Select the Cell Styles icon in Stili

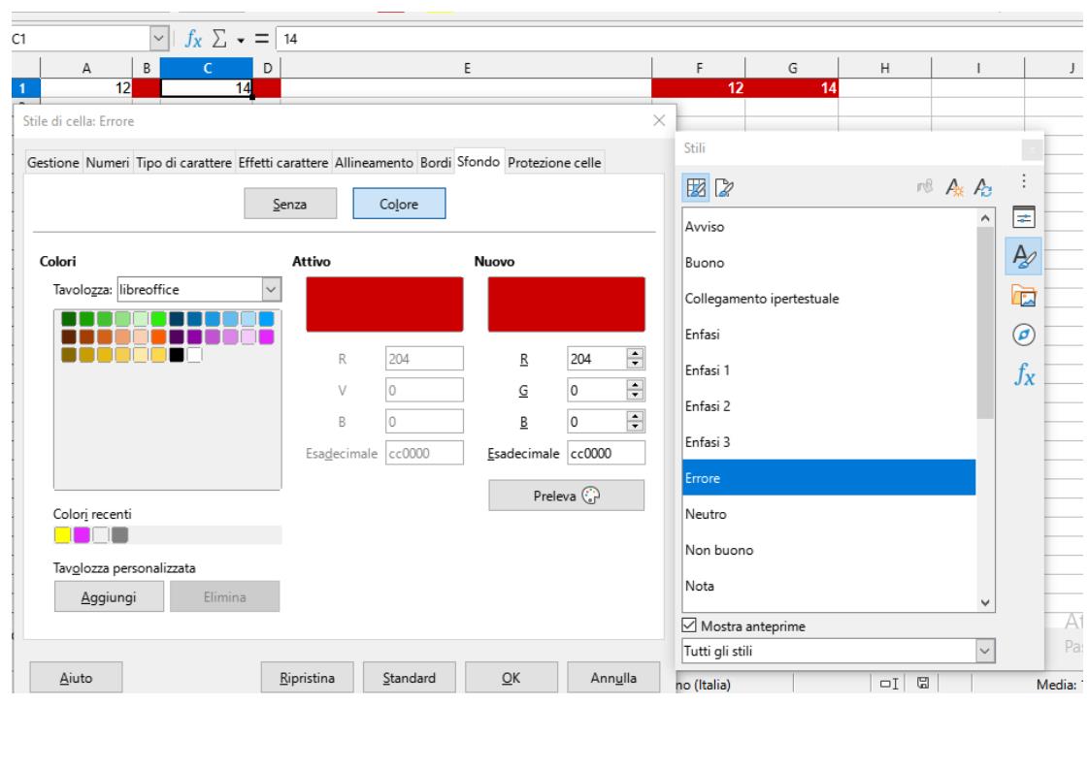[x=696, y=187]
